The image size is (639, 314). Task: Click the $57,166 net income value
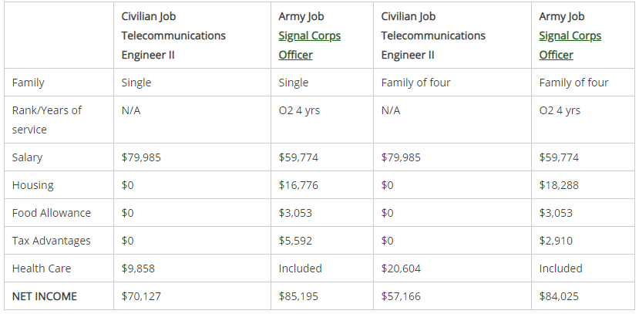(x=402, y=296)
